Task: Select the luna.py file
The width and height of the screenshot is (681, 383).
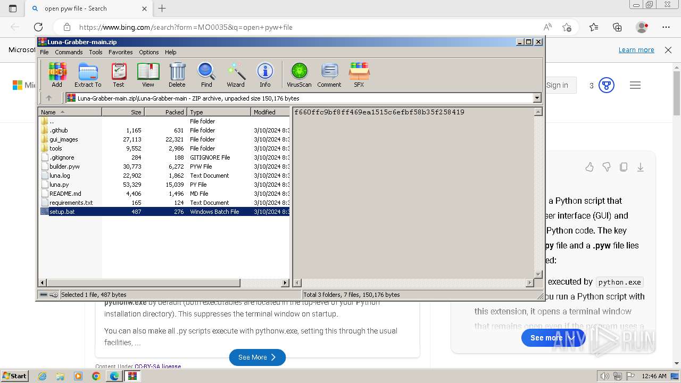Action: click(164, 185)
